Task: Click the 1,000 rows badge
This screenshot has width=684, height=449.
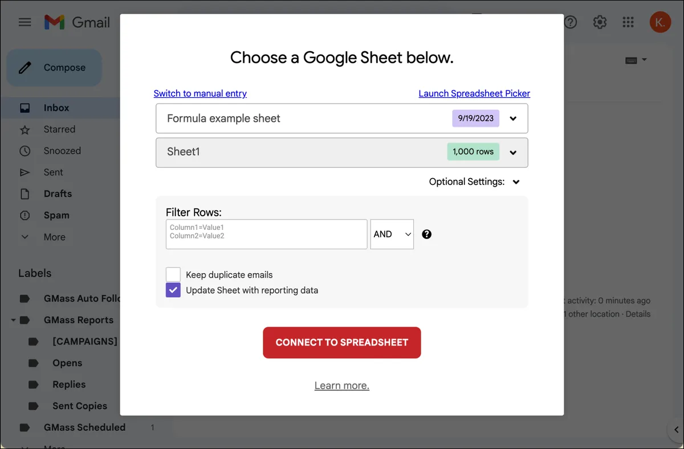Action: (473, 152)
